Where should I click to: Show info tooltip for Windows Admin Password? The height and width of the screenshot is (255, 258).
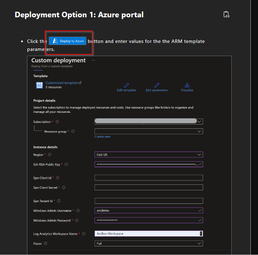coord(77,220)
